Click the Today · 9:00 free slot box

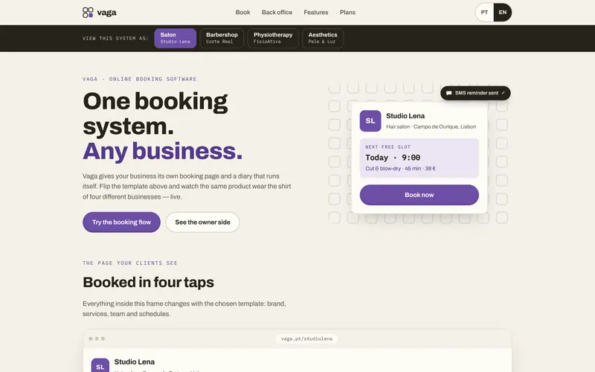pyautogui.click(x=419, y=158)
